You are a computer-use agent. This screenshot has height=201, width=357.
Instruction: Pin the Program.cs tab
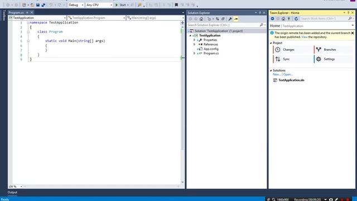click(x=27, y=12)
